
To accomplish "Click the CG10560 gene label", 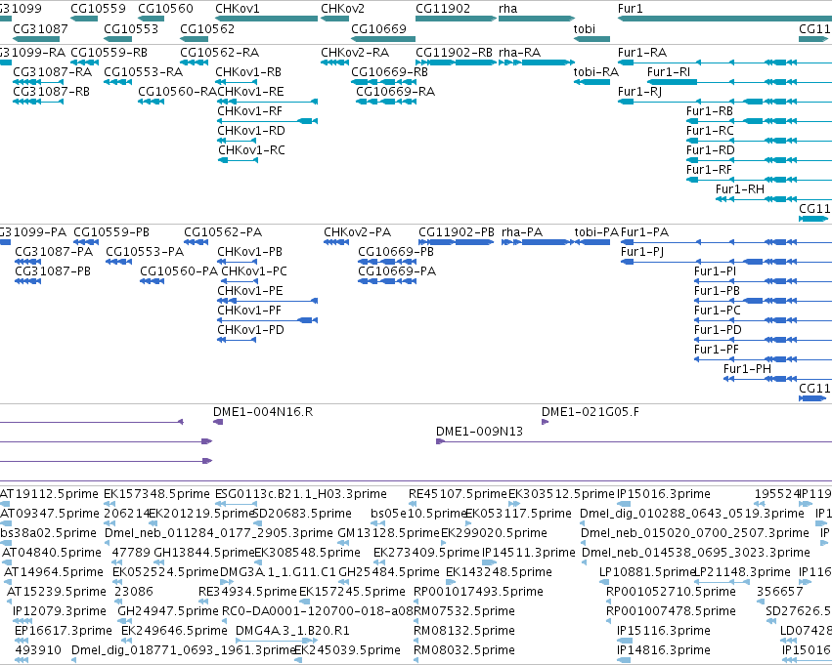I will pyautogui.click(x=165, y=9).
